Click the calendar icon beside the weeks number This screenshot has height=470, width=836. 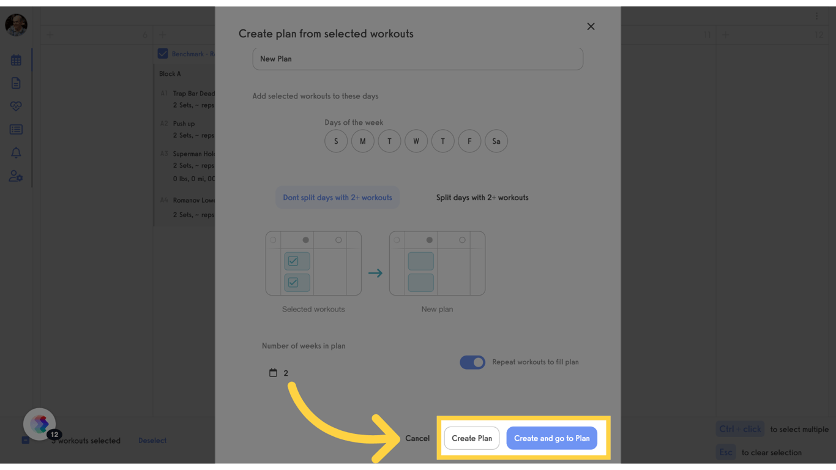[273, 372]
